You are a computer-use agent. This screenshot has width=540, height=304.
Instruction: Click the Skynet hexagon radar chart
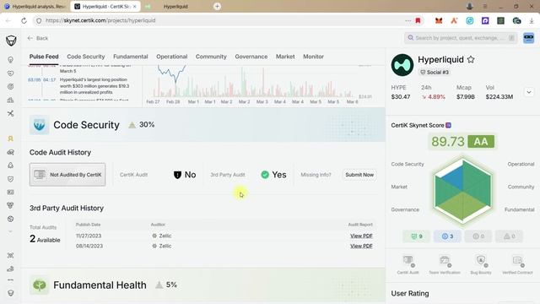click(x=463, y=191)
